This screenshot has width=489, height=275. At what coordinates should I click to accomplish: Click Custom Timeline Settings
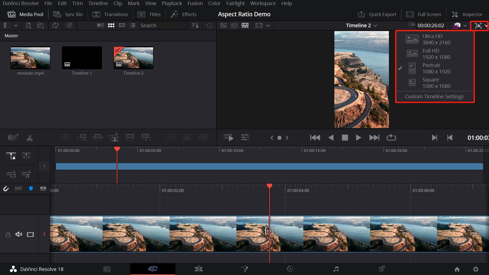point(434,97)
